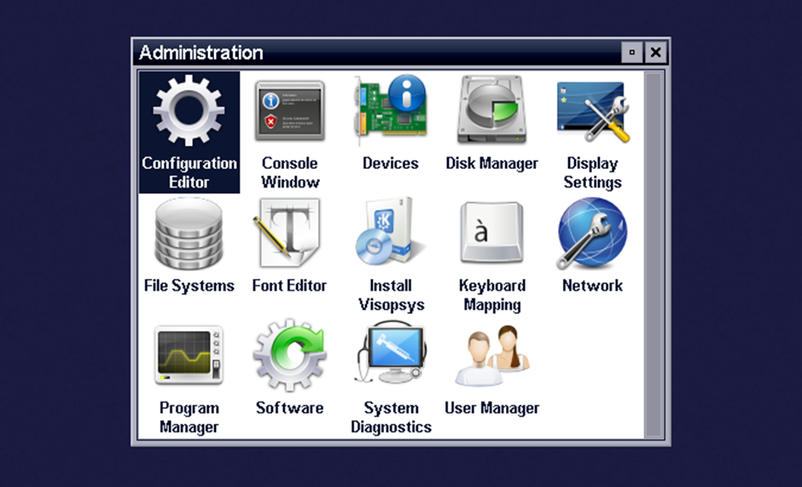Open the Configuration Editor gear icon
Viewport: 802px width, 487px height.
(x=189, y=111)
